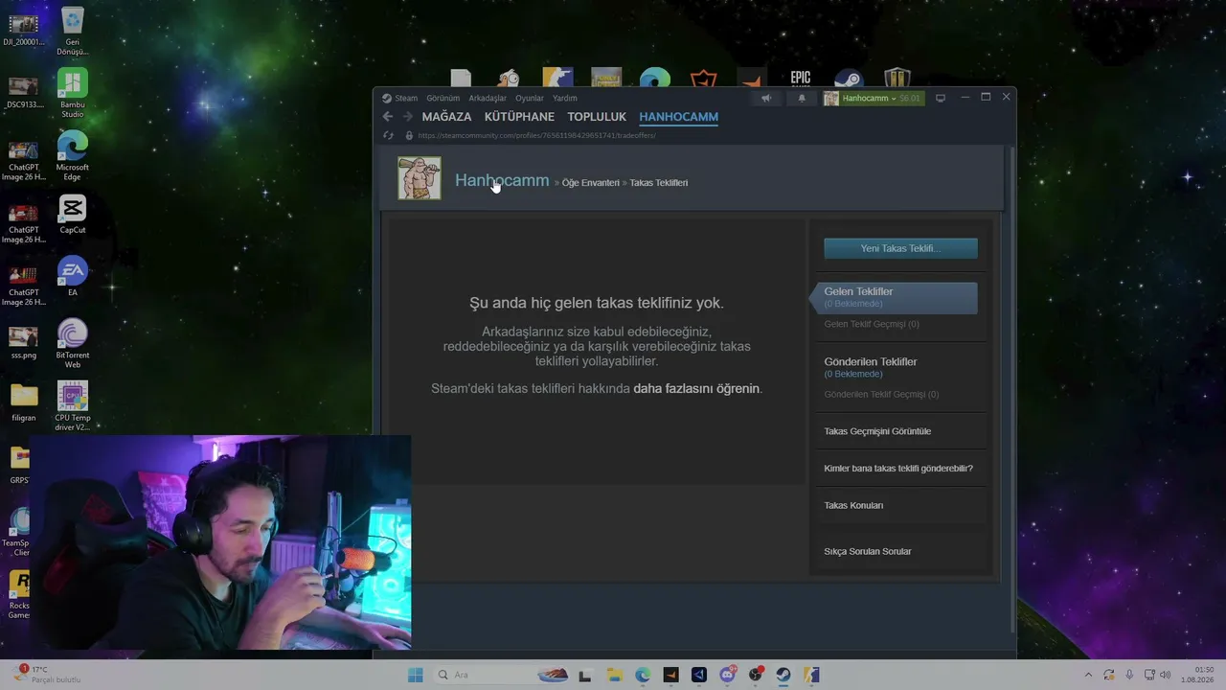Go to the TOPLULUK tab

tap(597, 117)
